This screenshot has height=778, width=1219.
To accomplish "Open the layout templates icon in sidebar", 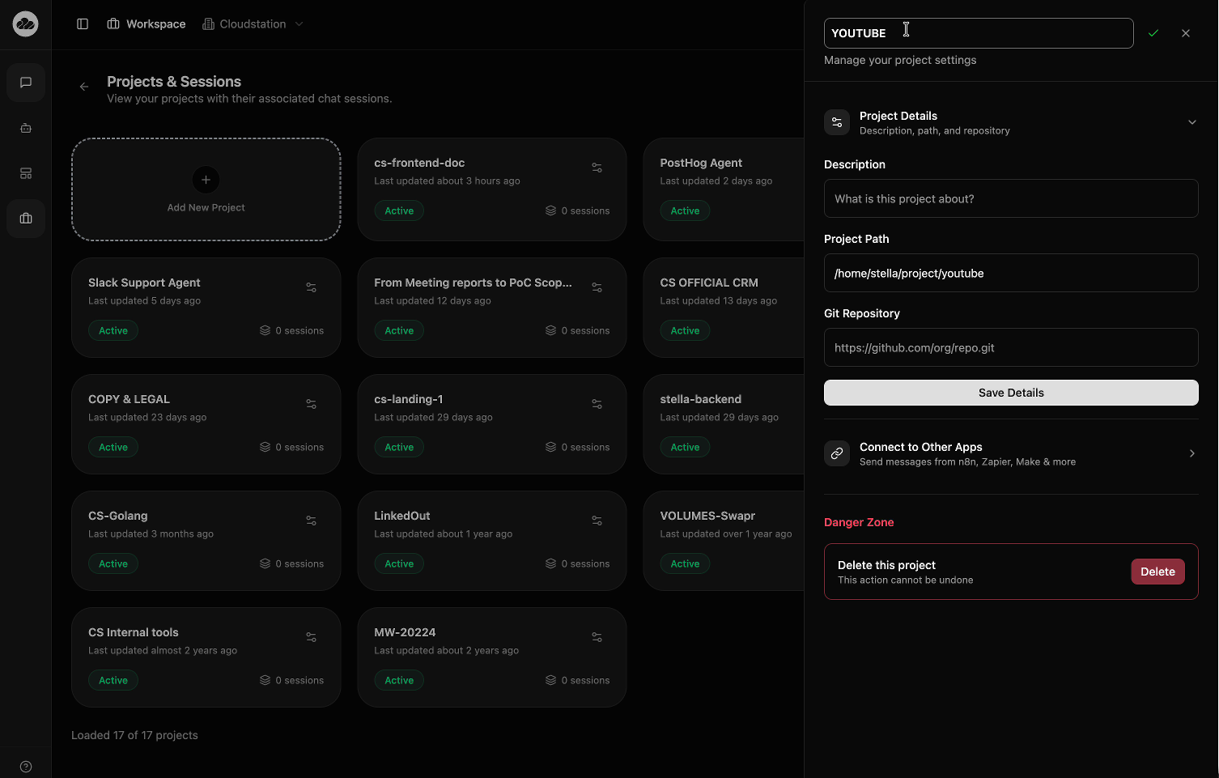I will (26, 173).
